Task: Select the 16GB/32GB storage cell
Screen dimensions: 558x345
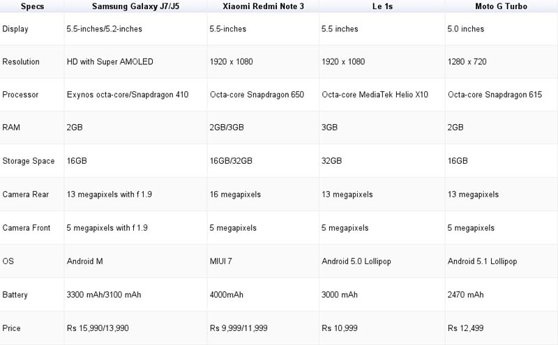Action: pos(231,161)
